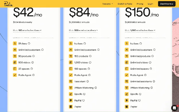
Task: Click "Unlimited assistants" feature text
Action: click(141, 81)
